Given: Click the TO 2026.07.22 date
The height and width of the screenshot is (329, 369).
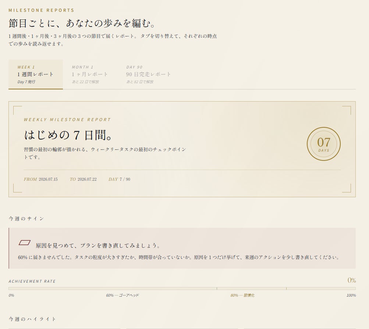Looking at the screenshot, I should point(83,179).
